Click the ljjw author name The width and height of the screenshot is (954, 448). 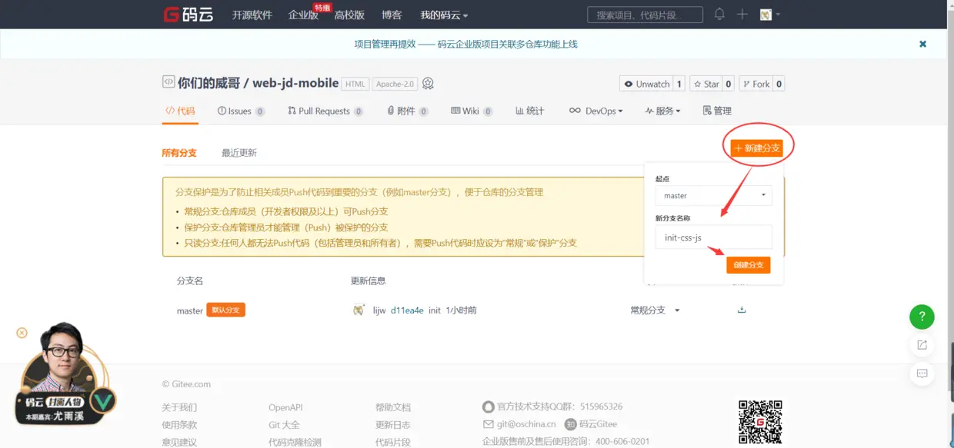click(379, 310)
